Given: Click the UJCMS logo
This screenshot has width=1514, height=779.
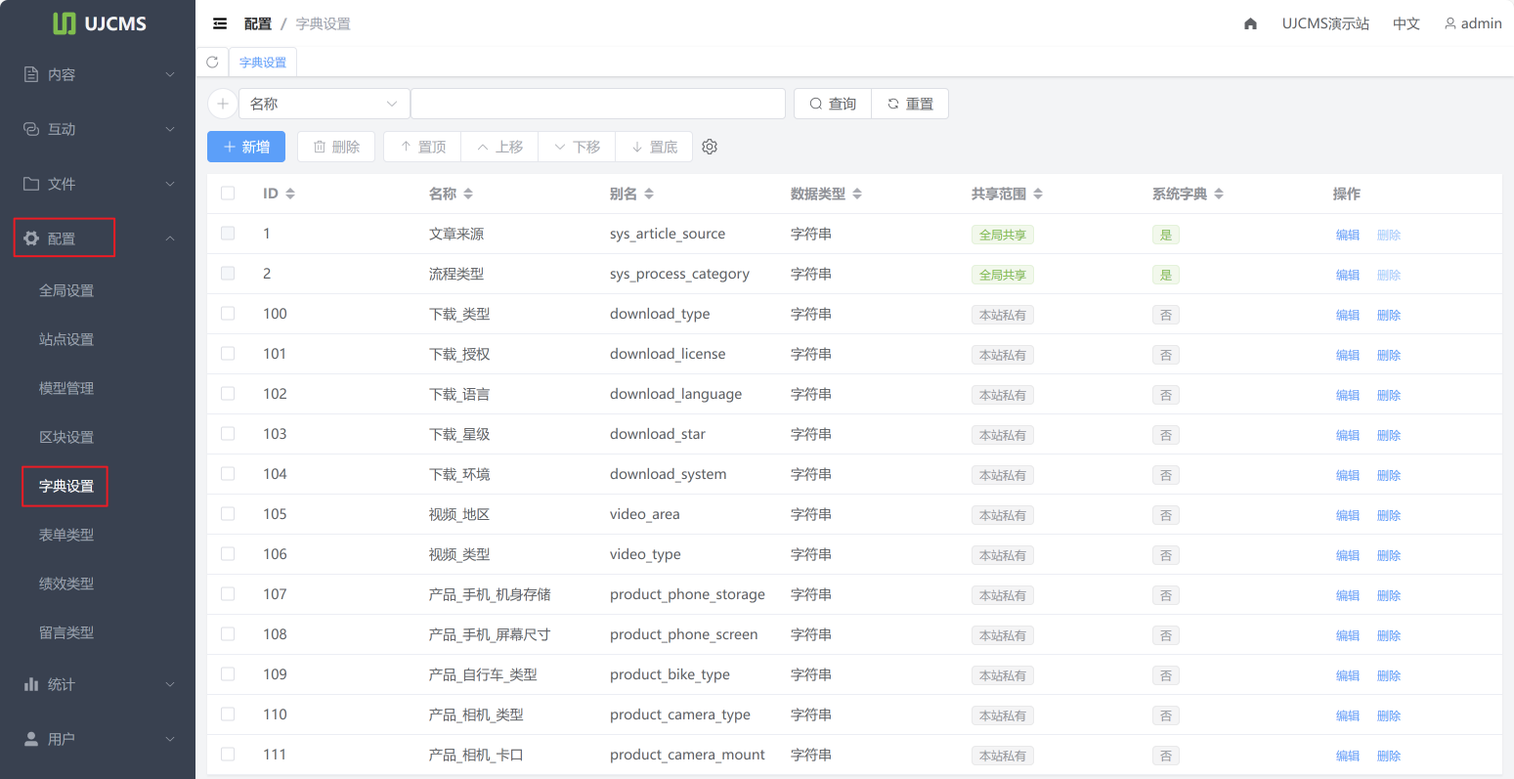Looking at the screenshot, I should click(x=99, y=23).
